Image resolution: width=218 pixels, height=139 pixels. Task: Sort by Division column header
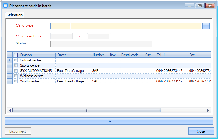[37, 55]
